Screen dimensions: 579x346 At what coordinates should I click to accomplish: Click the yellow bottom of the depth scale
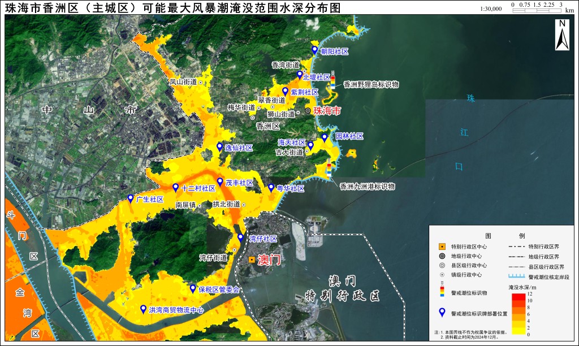518,331
